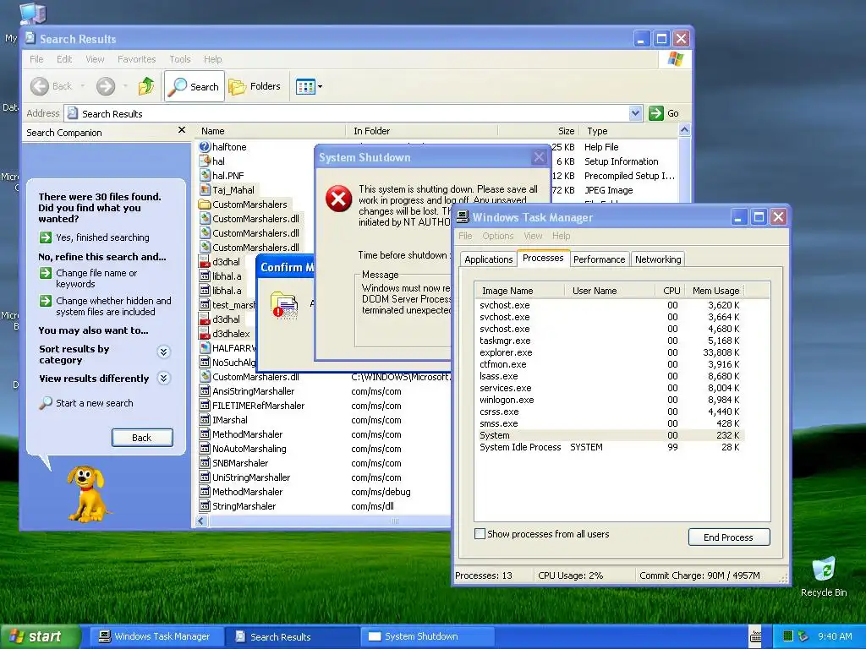Open the Windows Start menu
Viewport: 866px width, 649px height.
[39, 636]
